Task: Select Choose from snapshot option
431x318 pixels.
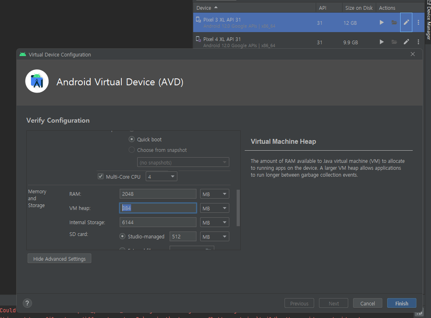Action: click(x=131, y=149)
